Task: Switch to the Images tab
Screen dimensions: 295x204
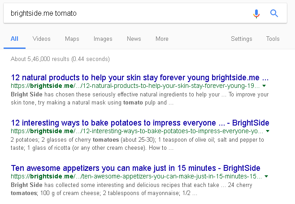Action: 103,39
